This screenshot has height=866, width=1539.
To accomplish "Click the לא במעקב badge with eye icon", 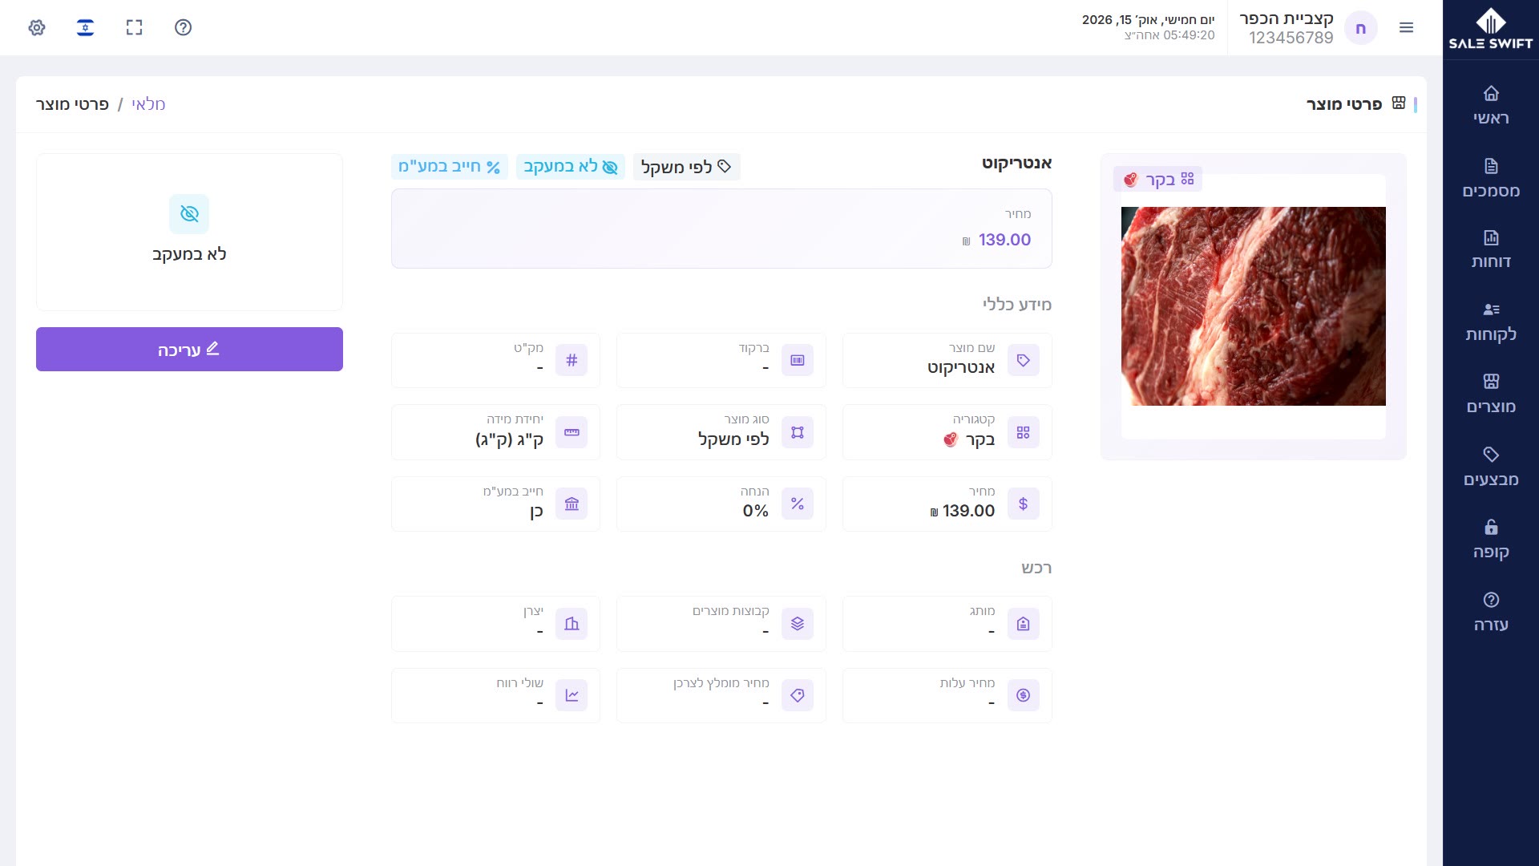I will (x=570, y=167).
